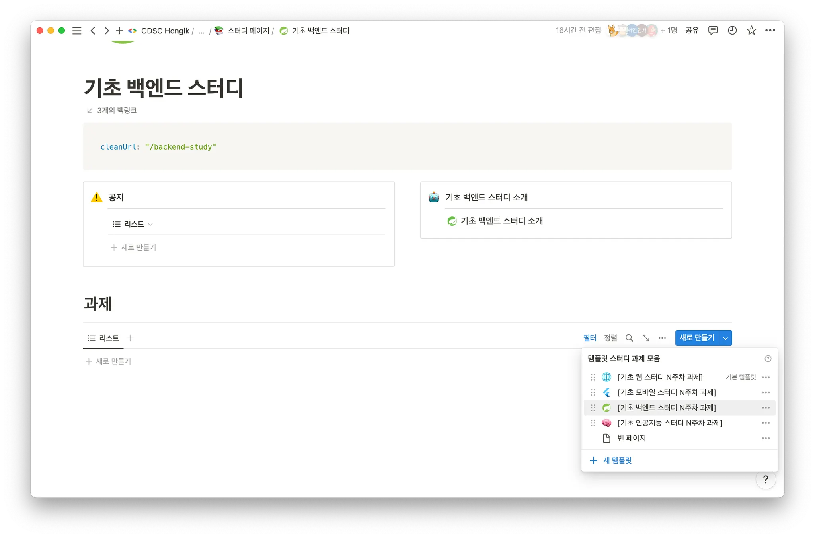Add a new view with plus tab

130,338
